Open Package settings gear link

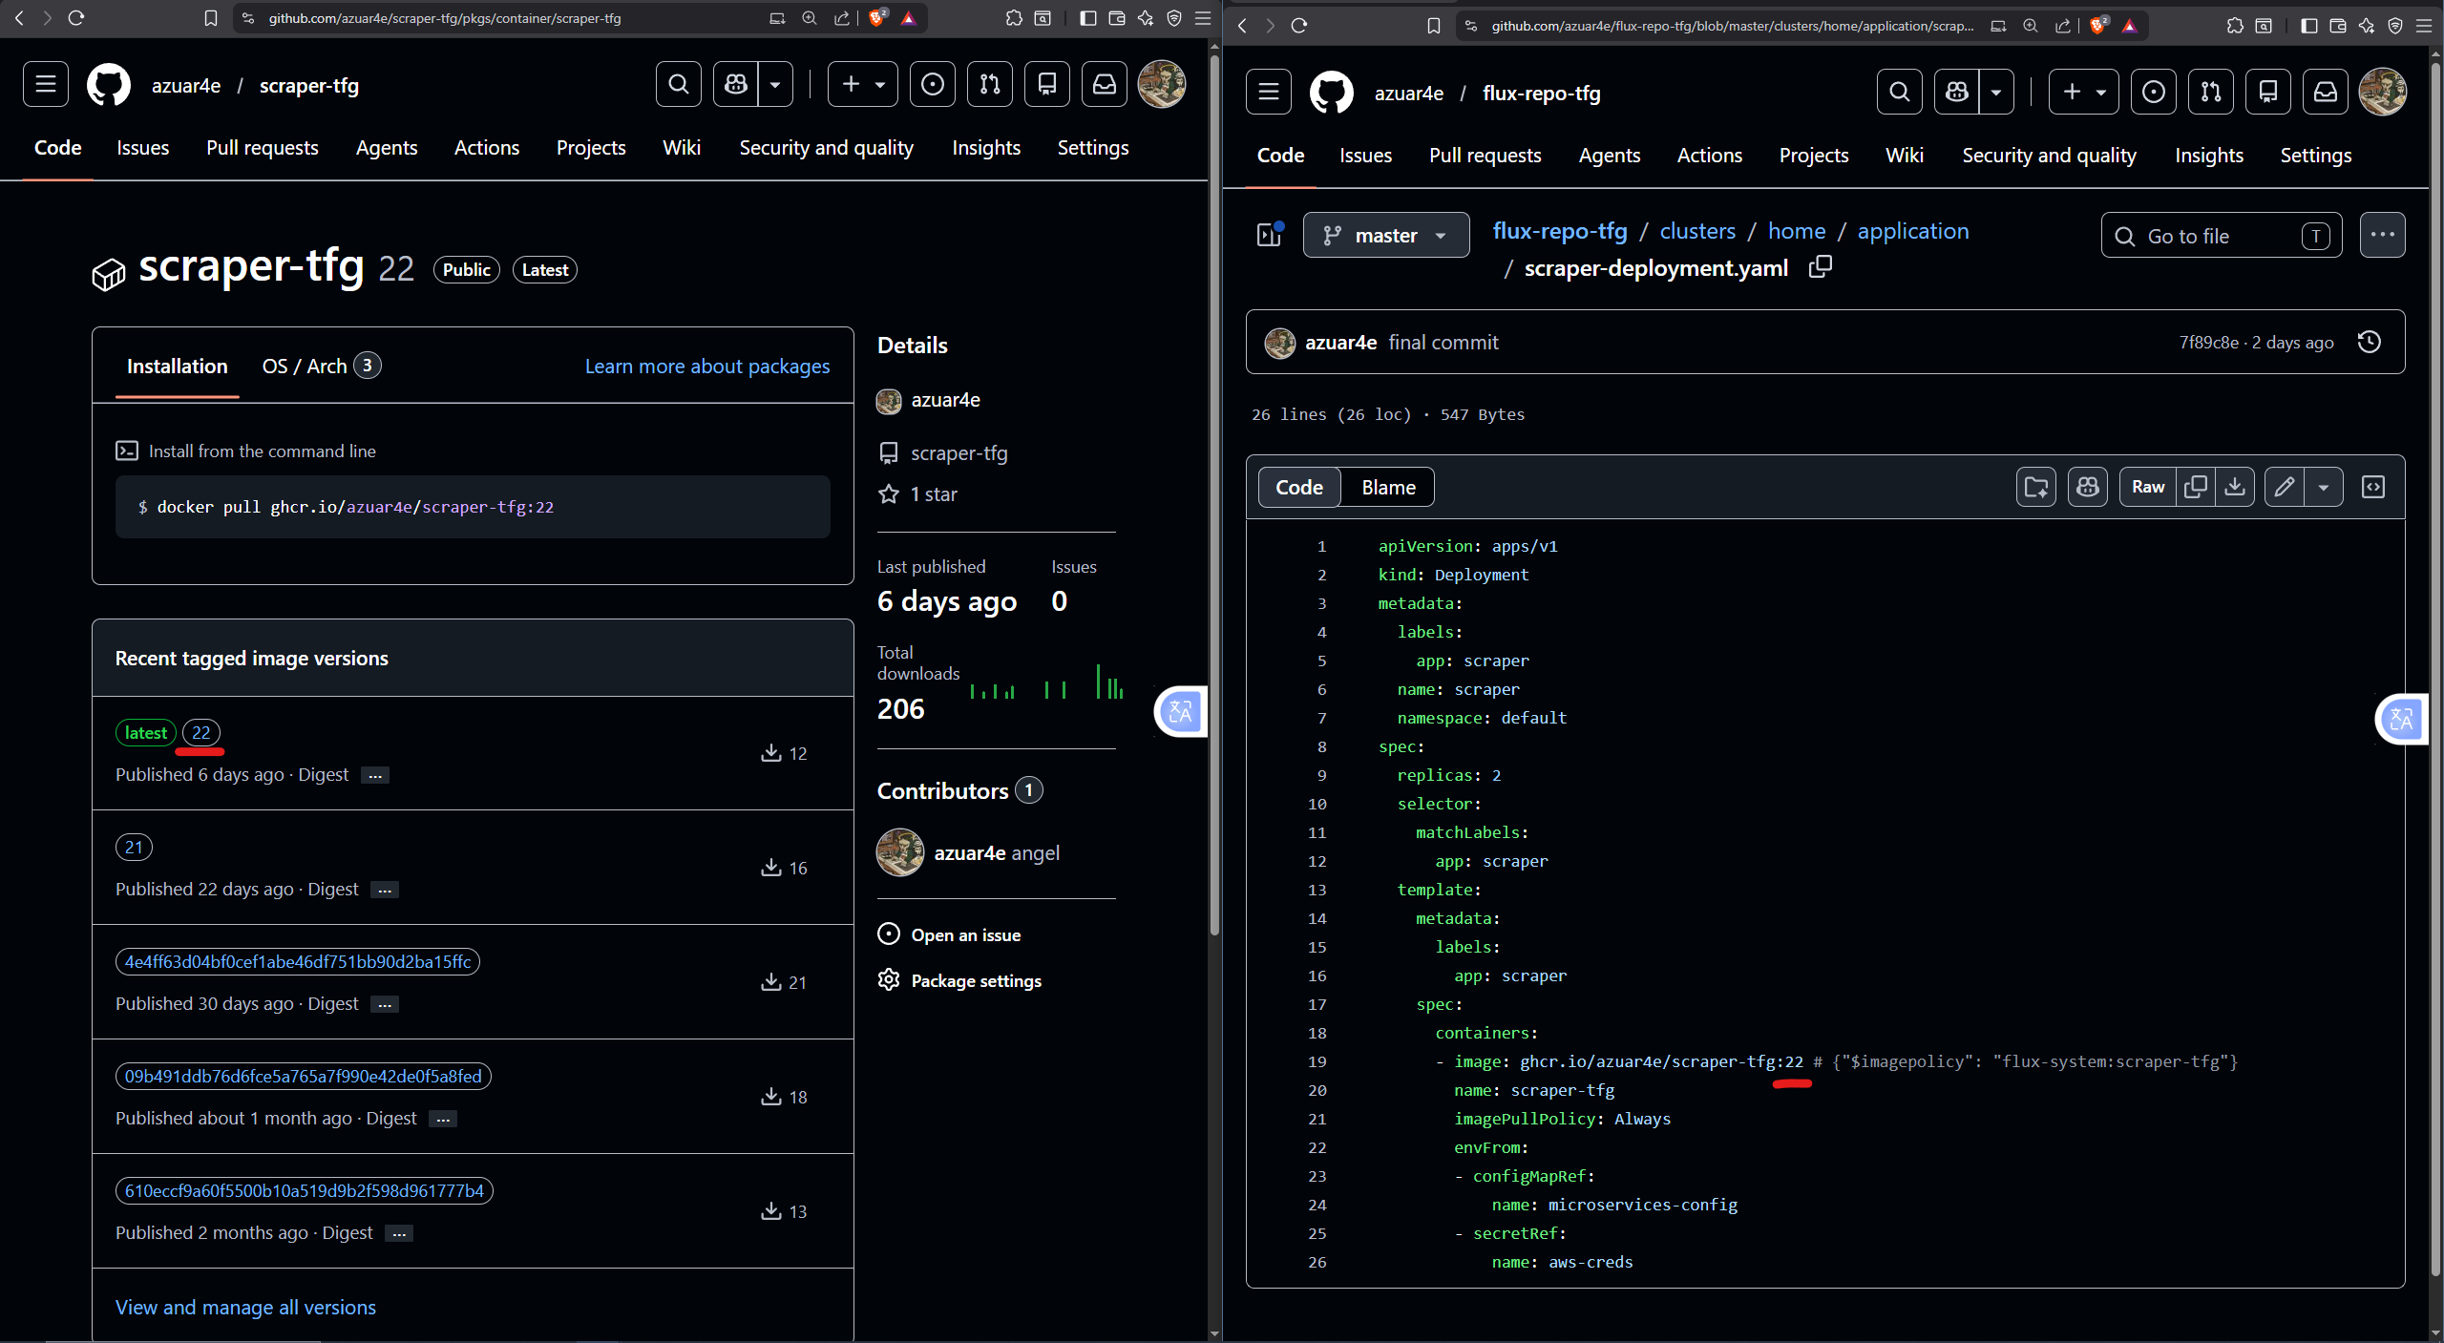[x=959, y=981]
